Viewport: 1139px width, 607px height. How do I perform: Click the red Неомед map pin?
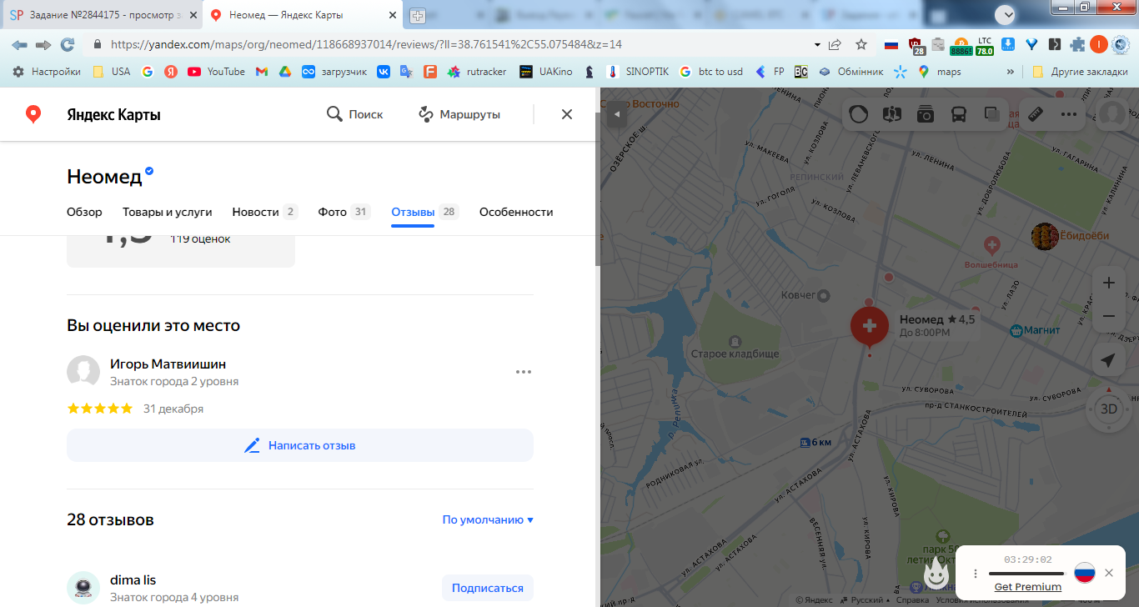(869, 327)
